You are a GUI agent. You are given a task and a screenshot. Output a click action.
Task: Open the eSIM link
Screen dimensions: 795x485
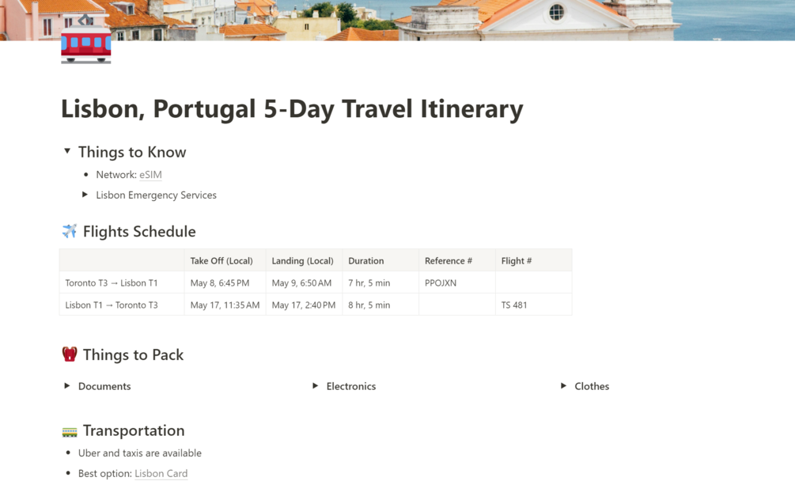point(150,175)
